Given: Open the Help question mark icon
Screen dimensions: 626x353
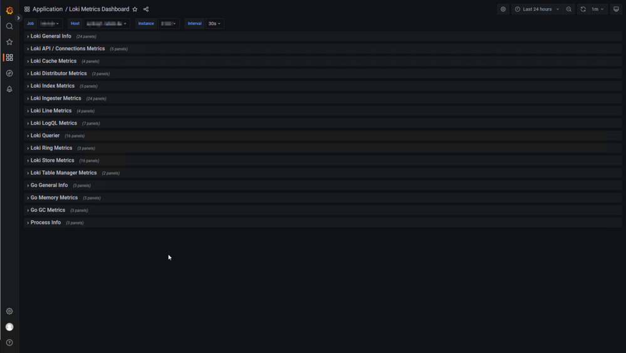Looking at the screenshot, I should 9,342.
